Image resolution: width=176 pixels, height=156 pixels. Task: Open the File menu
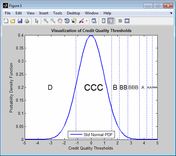(8, 13)
